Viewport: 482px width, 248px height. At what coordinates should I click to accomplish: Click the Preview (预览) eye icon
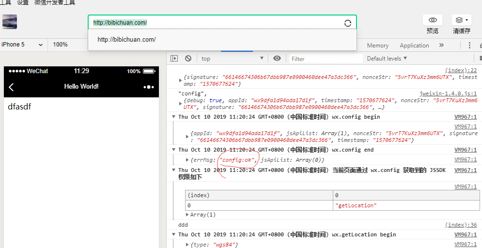click(x=433, y=20)
